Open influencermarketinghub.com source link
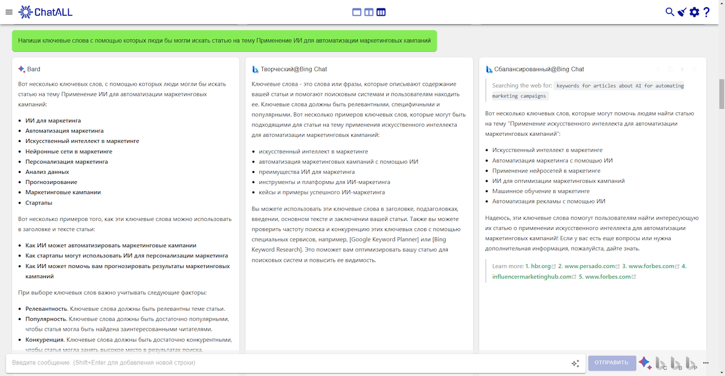725x376 pixels. point(532,277)
